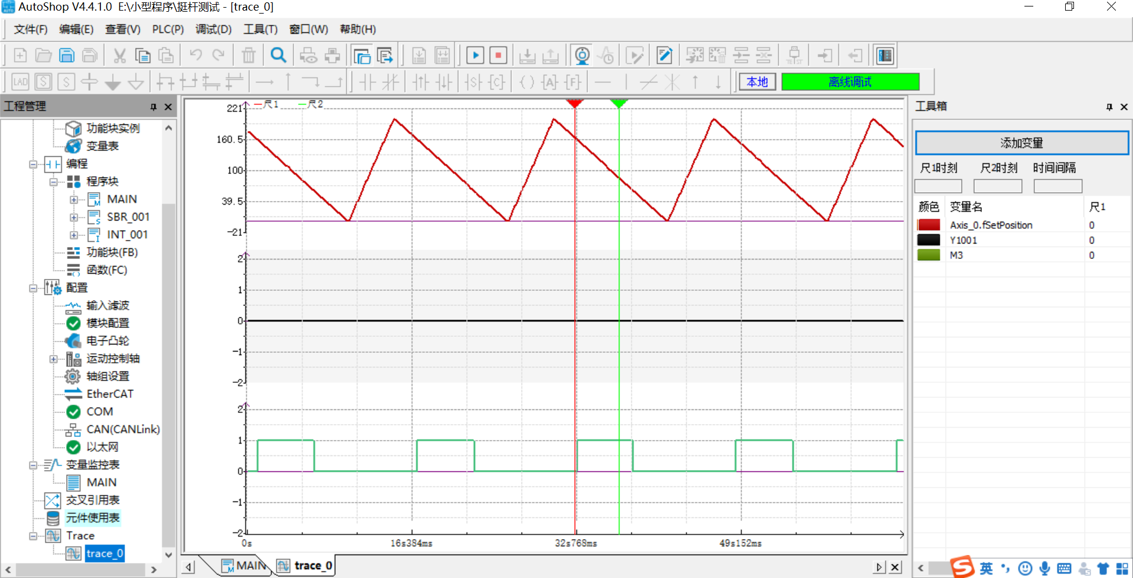Click the Redo arrow icon
Viewport: 1133px width, 578px height.
click(x=219, y=55)
